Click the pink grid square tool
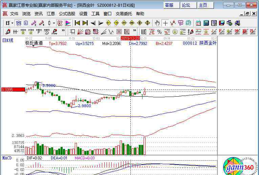The height and width of the screenshot is (175, 259). 119,32
